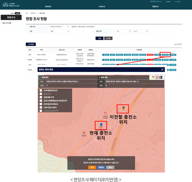Switch to the satellite map layer icon

pos(161,77)
